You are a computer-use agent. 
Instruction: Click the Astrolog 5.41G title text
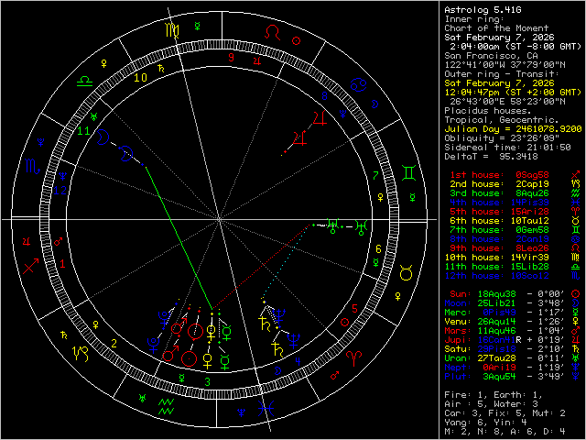(x=476, y=10)
